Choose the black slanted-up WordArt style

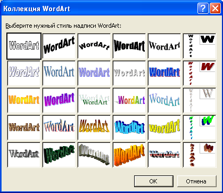[59, 46]
